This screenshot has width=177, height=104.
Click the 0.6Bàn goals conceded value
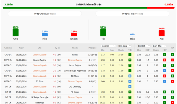tap(169, 5)
